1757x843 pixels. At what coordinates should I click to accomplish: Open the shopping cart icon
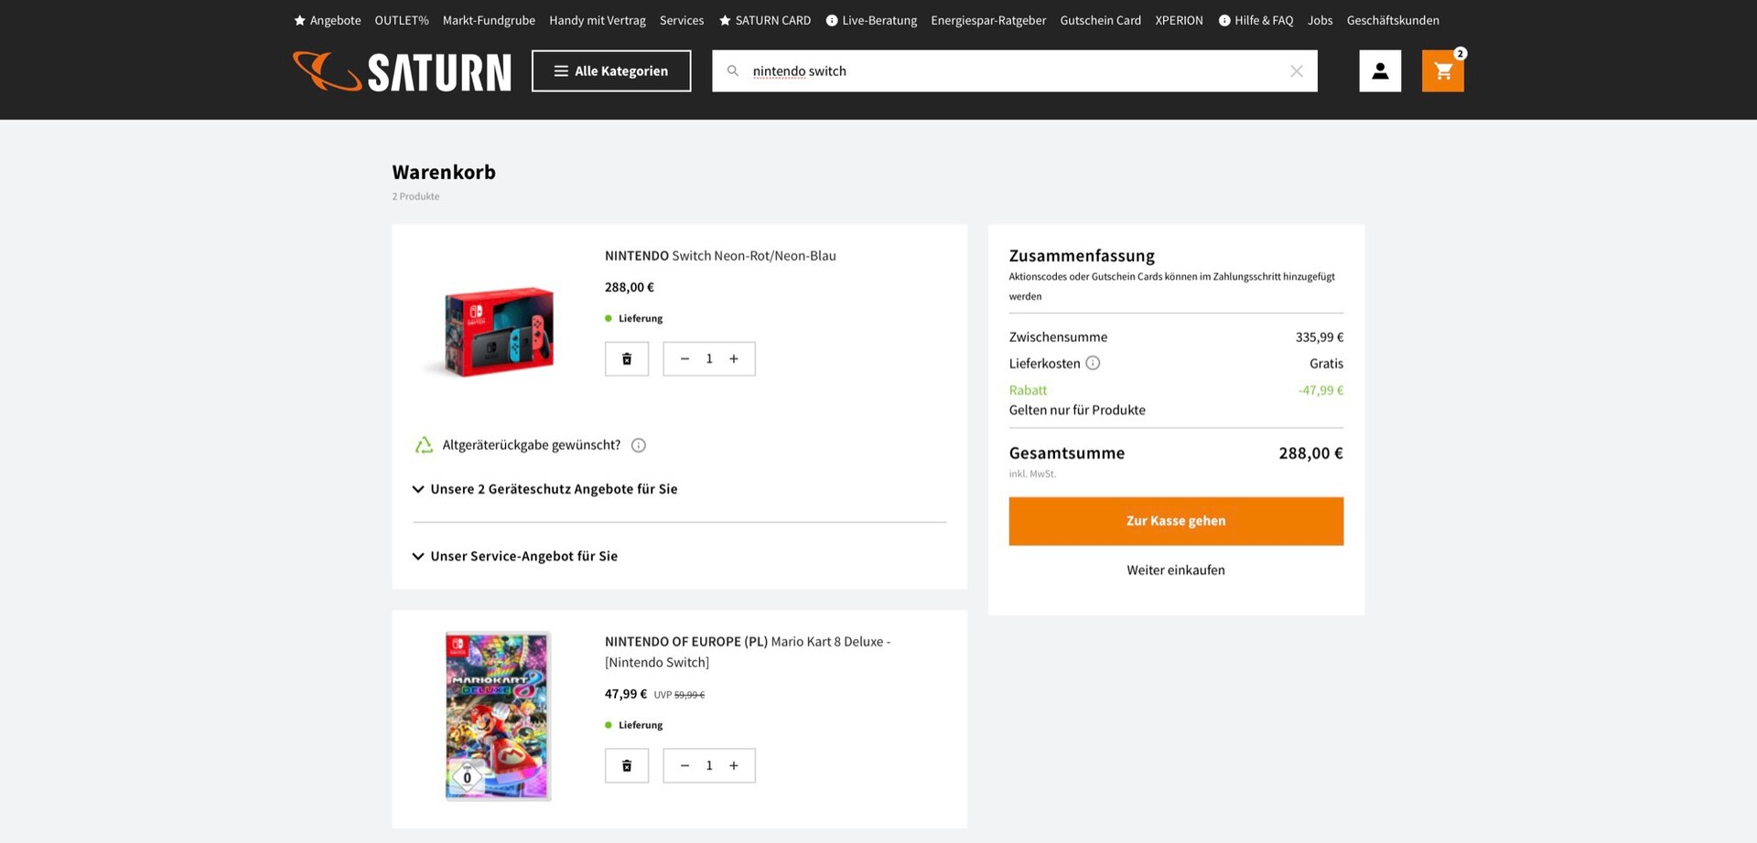(1442, 71)
